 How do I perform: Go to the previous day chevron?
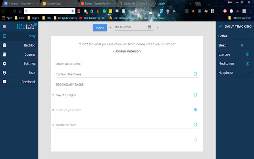[x=111, y=27]
